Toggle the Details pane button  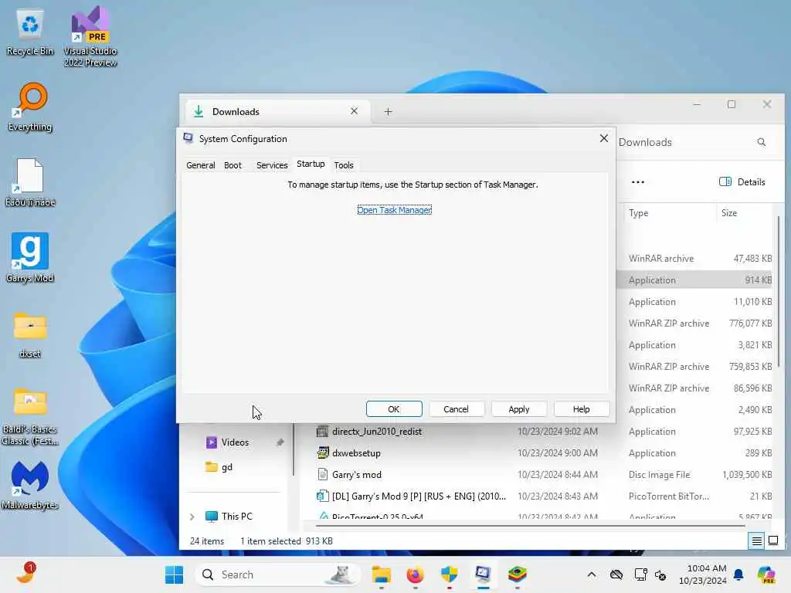tap(742, 182)
